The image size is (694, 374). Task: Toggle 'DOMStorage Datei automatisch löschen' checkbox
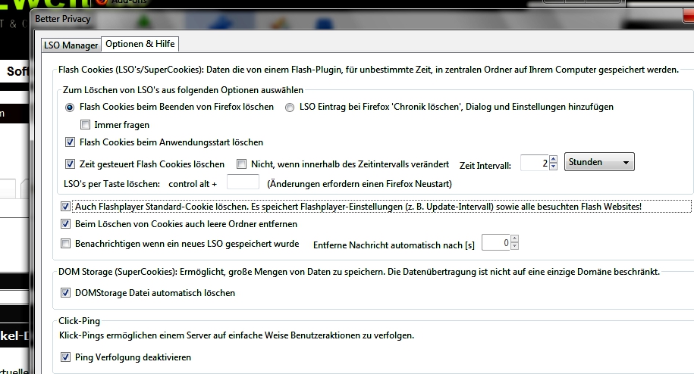point(65,292)
